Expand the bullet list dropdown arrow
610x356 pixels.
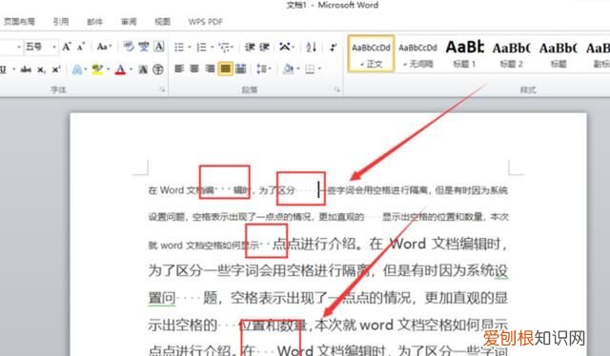(190, 48)
